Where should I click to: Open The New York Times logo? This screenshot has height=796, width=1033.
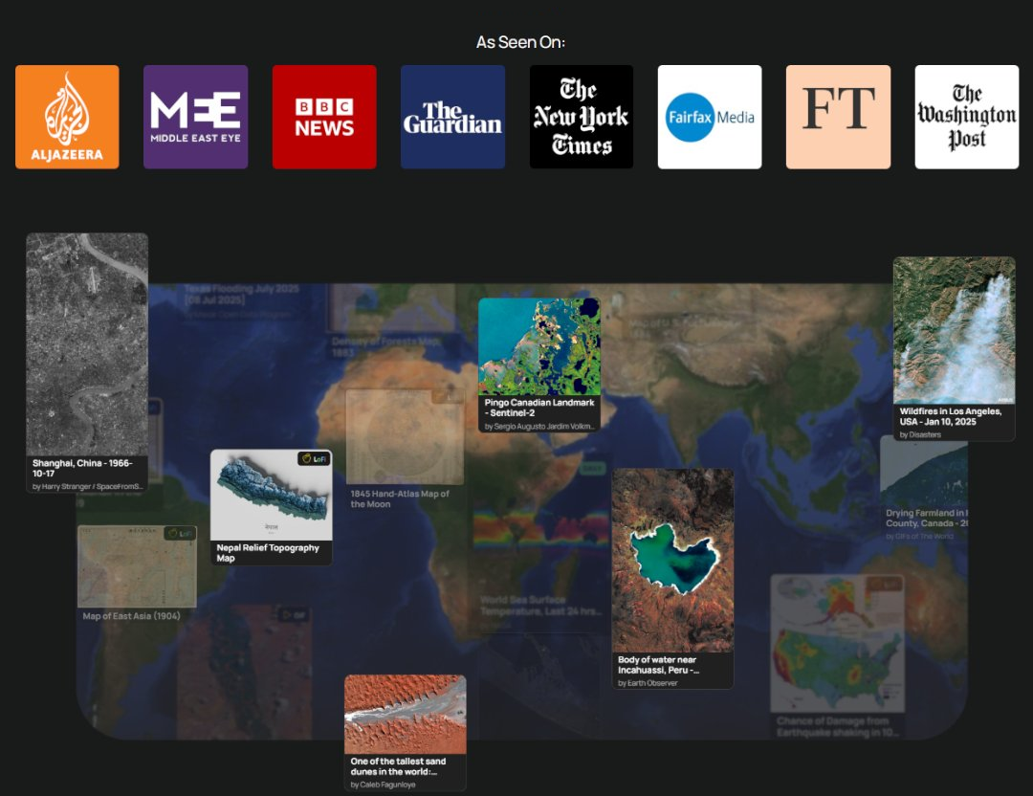[x=582, y=117]
